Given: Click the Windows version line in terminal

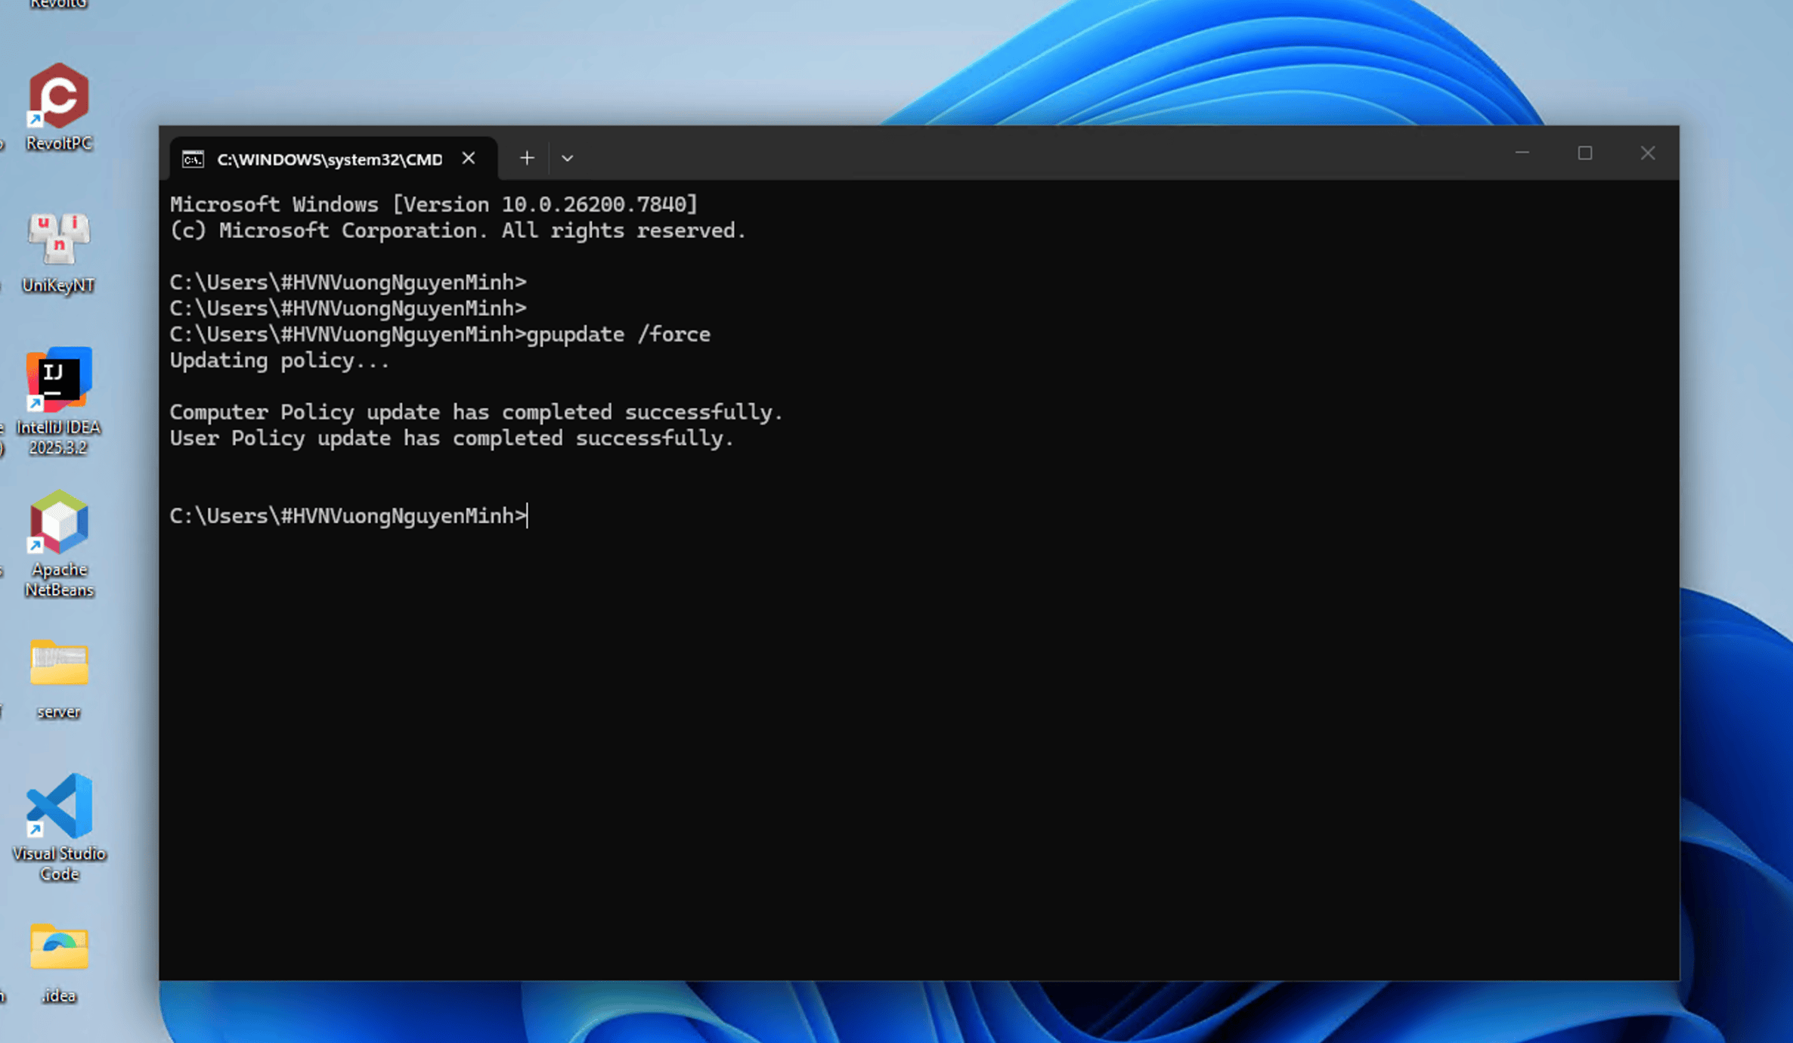Looking at the screenshot, I should [432, 205].
